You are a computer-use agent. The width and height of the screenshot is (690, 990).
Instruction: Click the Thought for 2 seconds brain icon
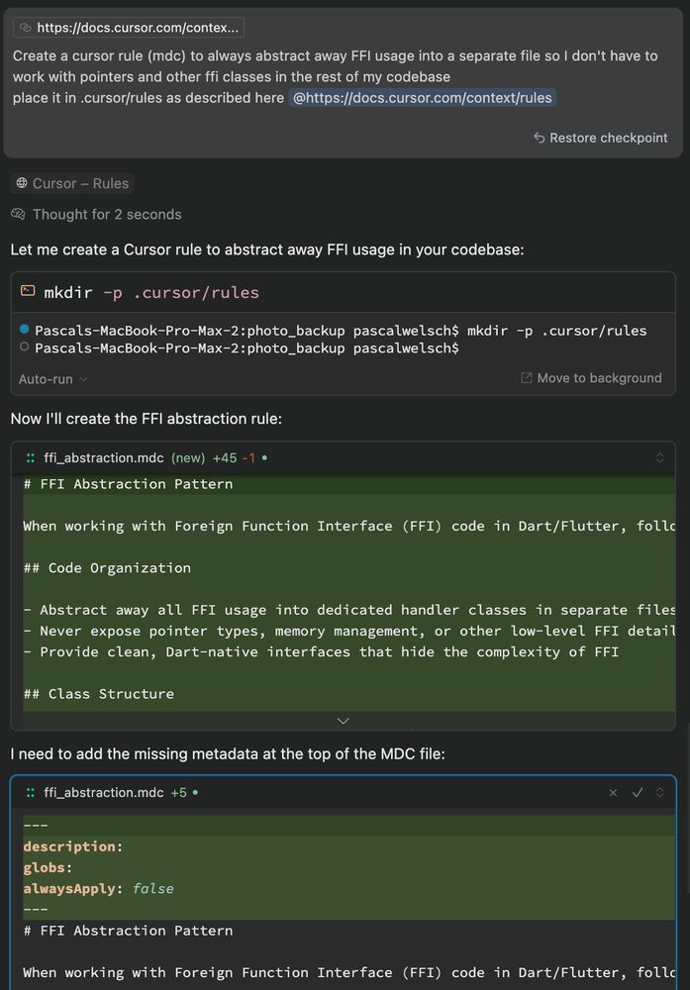coord(18,215)
